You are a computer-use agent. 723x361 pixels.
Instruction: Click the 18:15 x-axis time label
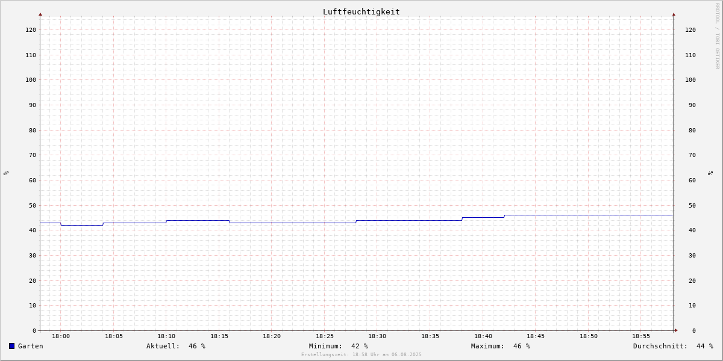219,336
